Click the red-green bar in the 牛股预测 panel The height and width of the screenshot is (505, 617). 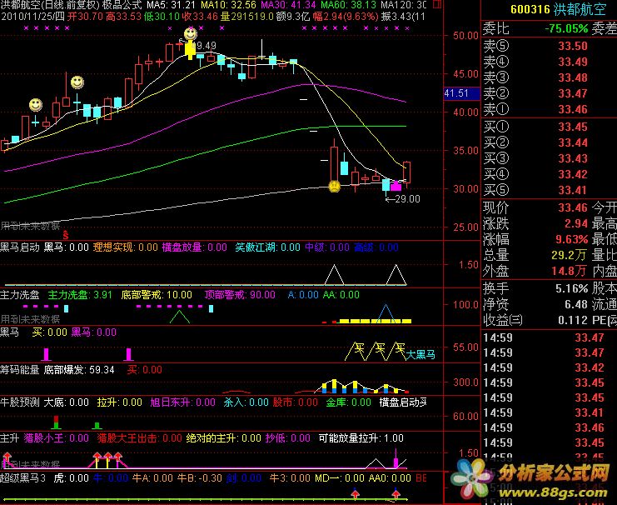(56, 422)
